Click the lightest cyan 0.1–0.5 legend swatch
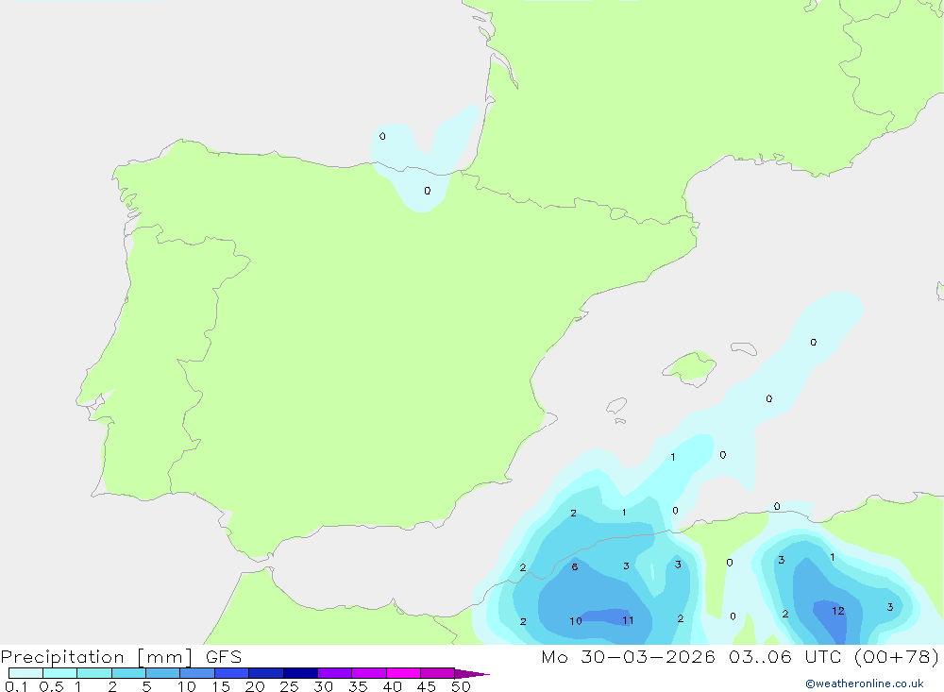Viewport: 944px width, 692px height. [25, 673]
